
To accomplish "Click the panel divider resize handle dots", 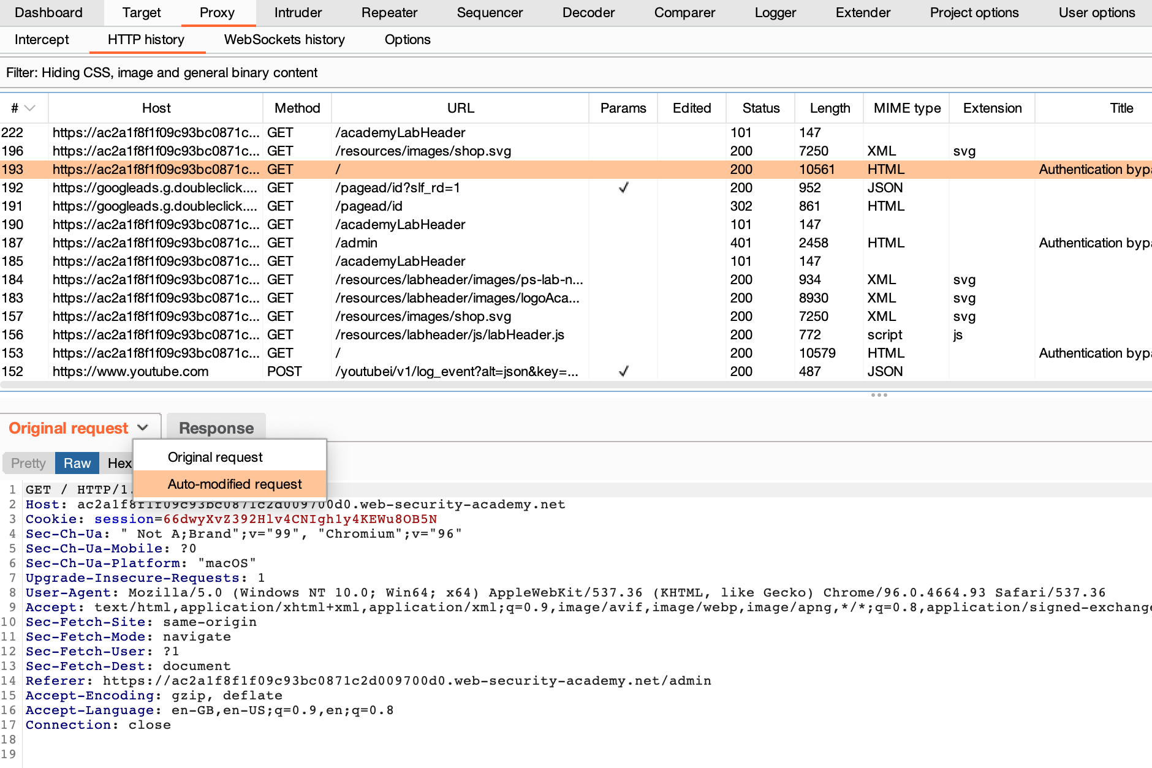I will click(x=879, y=395).
